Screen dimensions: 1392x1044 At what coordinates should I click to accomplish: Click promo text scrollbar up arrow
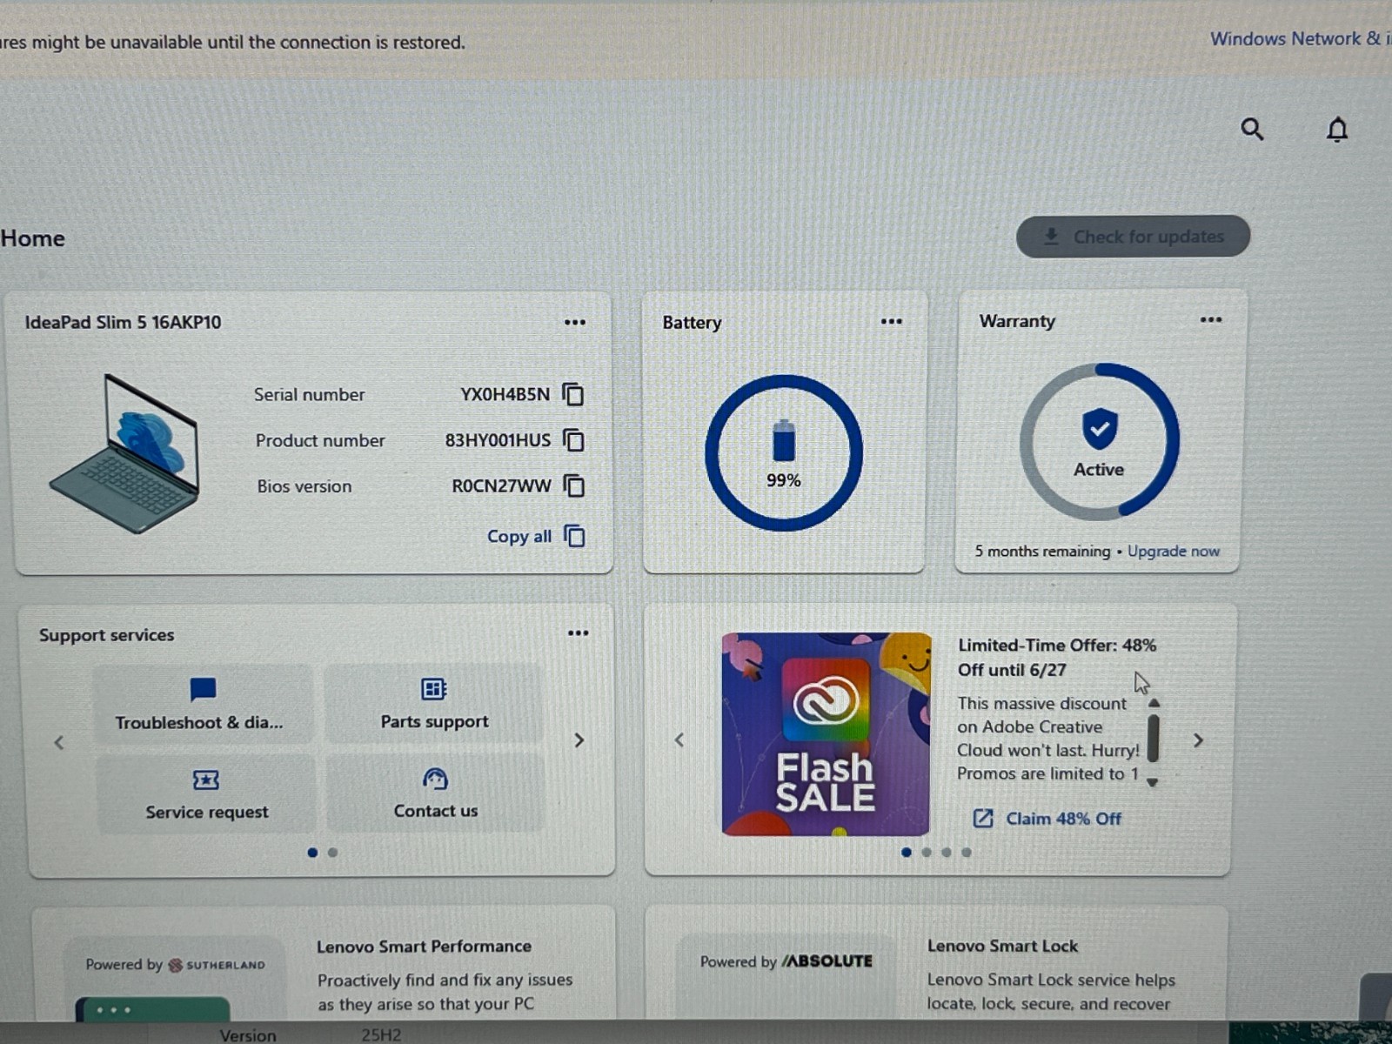point(1154,703)
